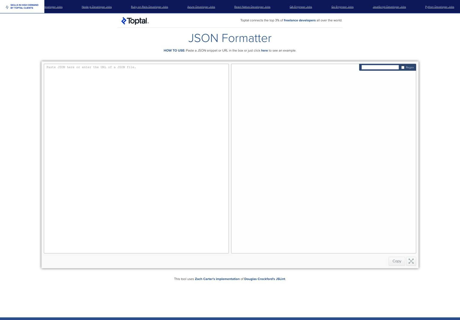Screen dimensions: 460x320
Task: Open React Native Developer Jobs
Action: [252, 7]
